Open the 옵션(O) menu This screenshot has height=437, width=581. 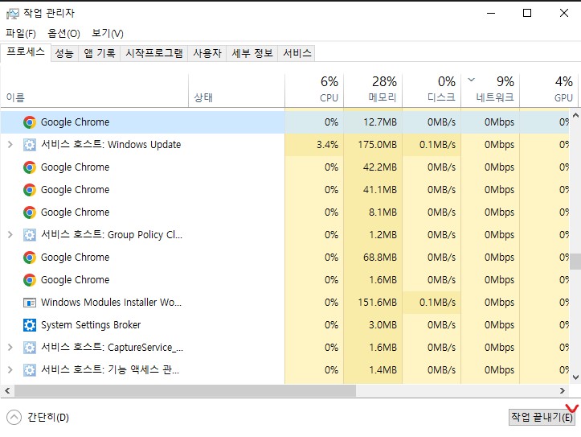pyautogui.click(x=63, y=33)
